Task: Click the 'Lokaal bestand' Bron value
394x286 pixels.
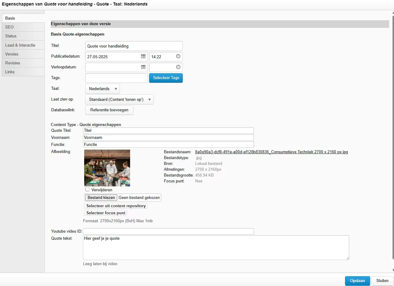Action: (208, 163)
